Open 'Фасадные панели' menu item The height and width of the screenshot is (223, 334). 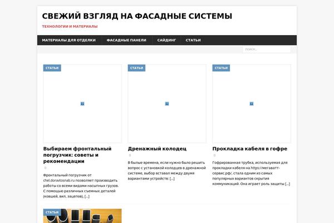coord(126,40)
